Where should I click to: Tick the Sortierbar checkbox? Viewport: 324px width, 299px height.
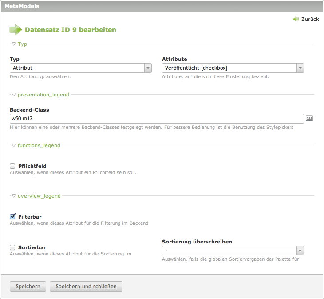click(x=12, y=247)
